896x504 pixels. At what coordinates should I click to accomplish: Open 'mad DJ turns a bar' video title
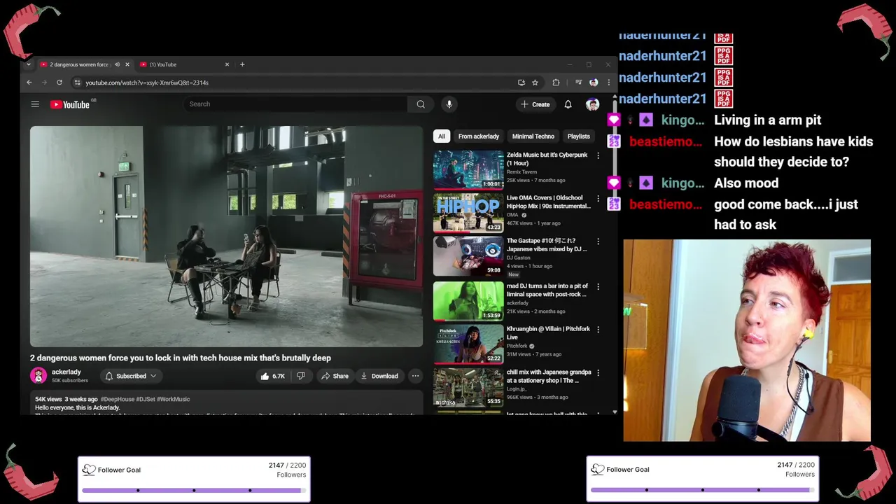click(x=548, y=290)
